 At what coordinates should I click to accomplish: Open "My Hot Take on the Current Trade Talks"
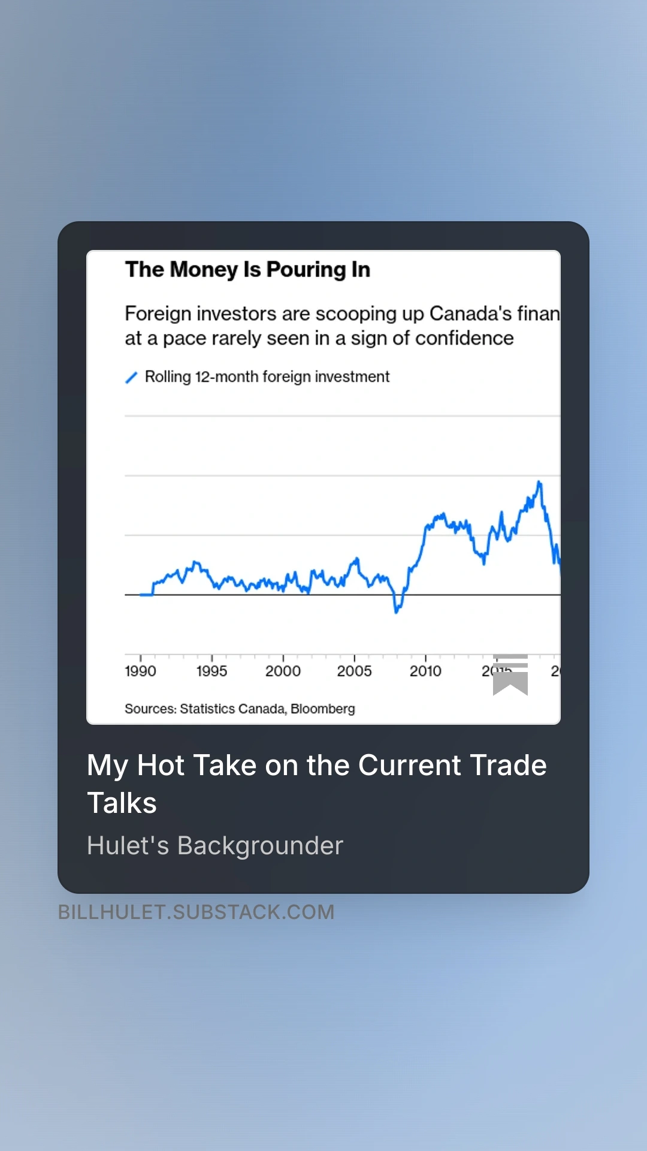click(x=317, y=784)
